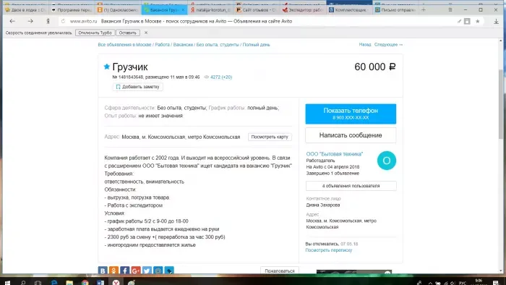Viewport: 506px width, 285px height.
Task: Switch to Программа перед tab
Action: click(72, 10)
